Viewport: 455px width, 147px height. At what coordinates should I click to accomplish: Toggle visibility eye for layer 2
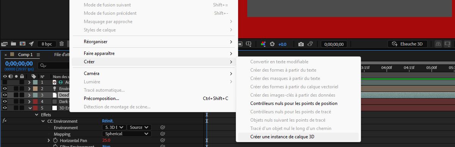(5, 88)
